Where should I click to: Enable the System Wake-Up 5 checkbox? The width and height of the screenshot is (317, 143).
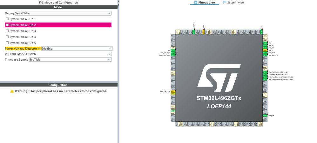point(7,43)
